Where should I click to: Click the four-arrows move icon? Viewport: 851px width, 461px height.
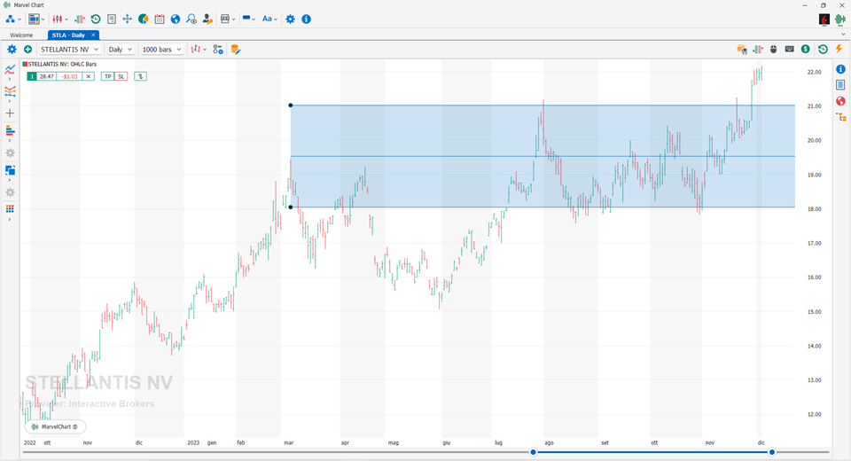[x=127, y=19]
